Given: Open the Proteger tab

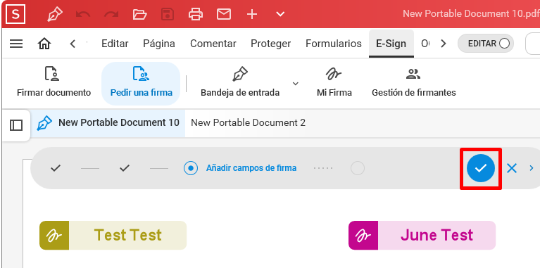Looking at the screenshot, I should [x=270, y=44].
